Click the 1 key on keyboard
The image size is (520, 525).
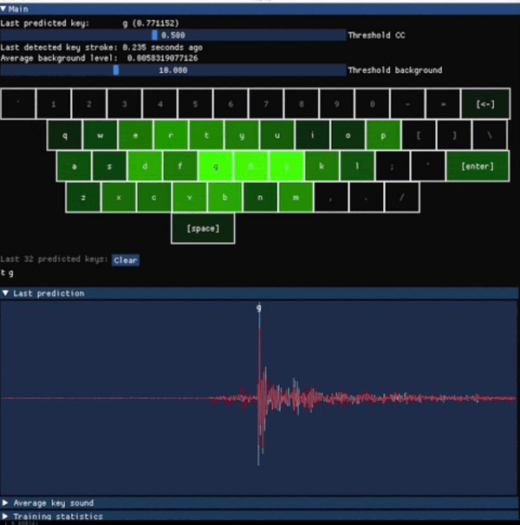click(x=54, y=103)
